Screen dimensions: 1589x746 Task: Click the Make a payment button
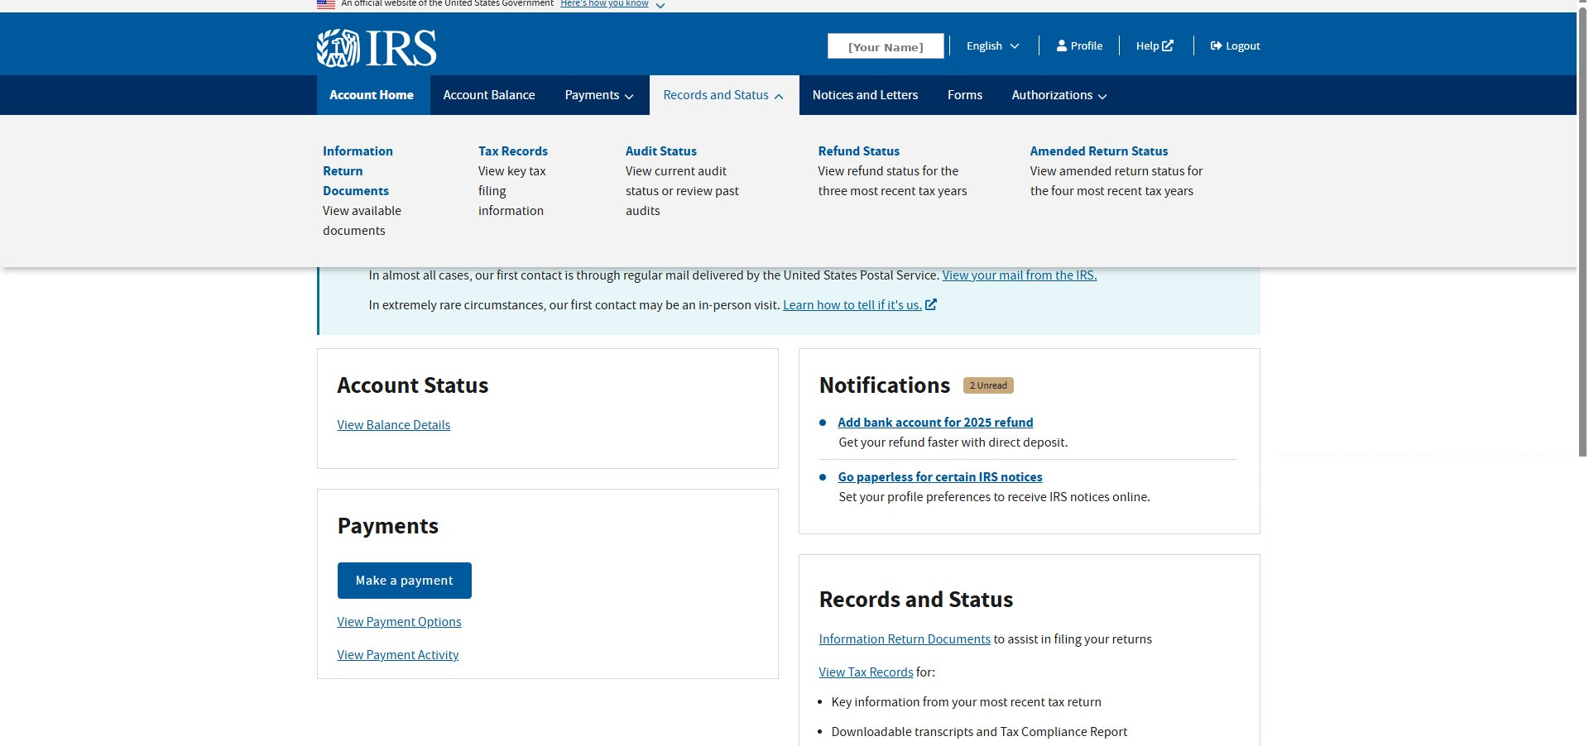pos(405,581)
